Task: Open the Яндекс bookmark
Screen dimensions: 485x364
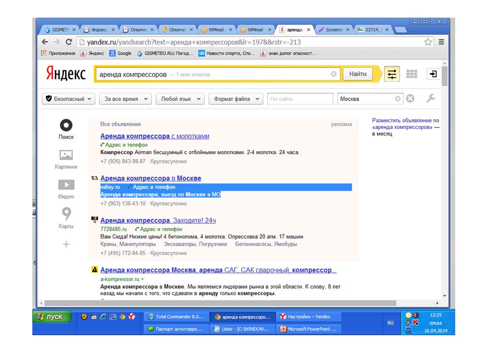Action: pos(92,53)
